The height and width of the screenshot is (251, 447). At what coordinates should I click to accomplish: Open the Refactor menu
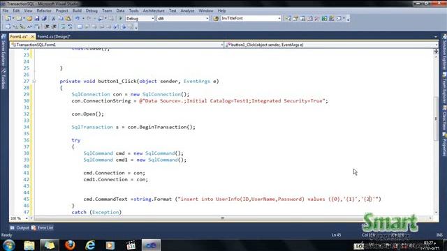44,11
